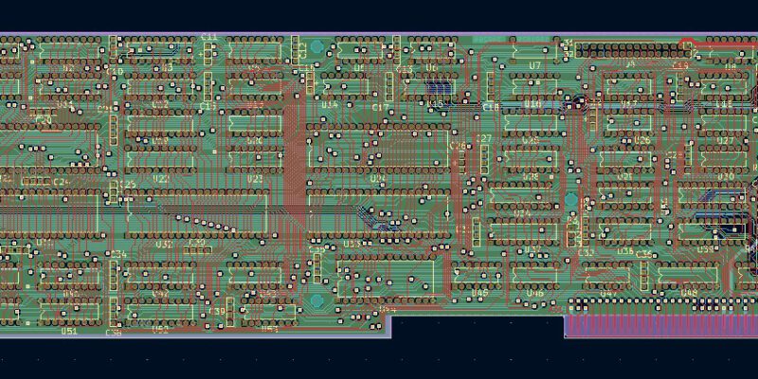
Task: Click the U14 chip designator
Action: (x=330, y=104)
